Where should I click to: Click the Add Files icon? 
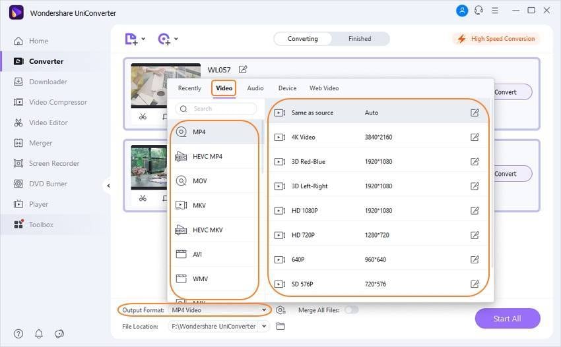[131, 39]
